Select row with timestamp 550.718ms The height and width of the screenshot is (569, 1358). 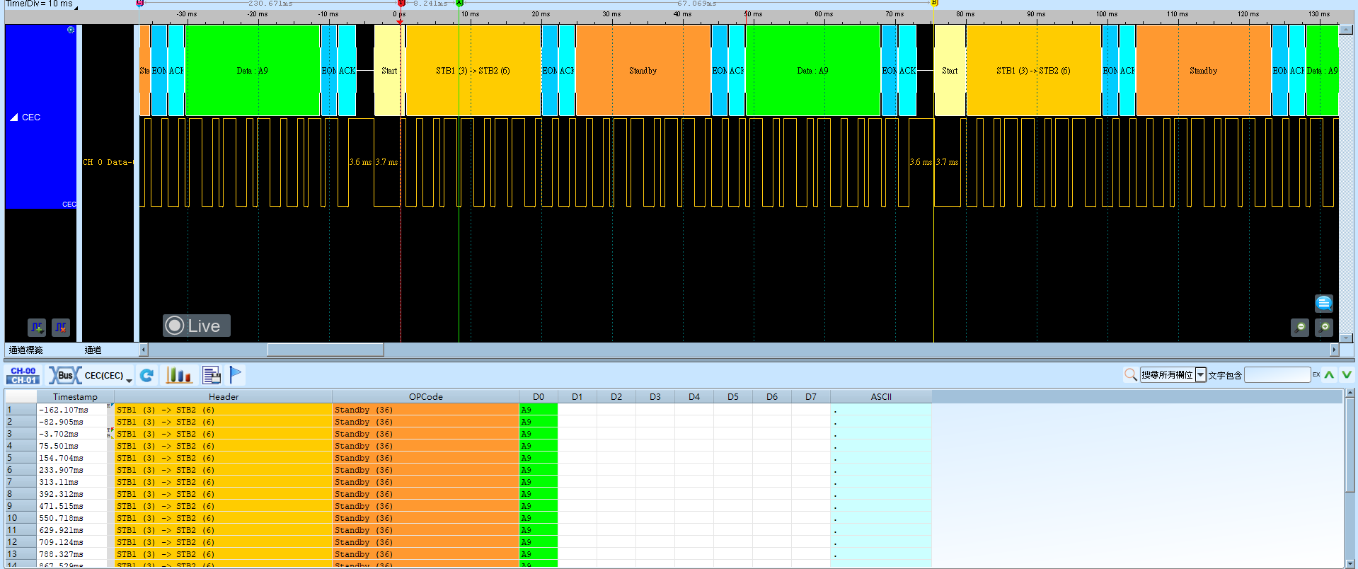tap(467, 518)
